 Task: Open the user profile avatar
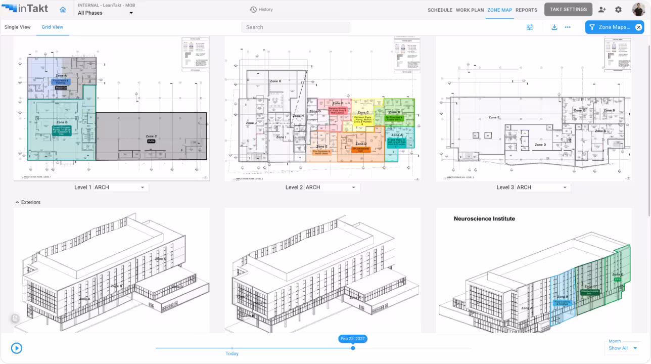(x=638, y=10)
